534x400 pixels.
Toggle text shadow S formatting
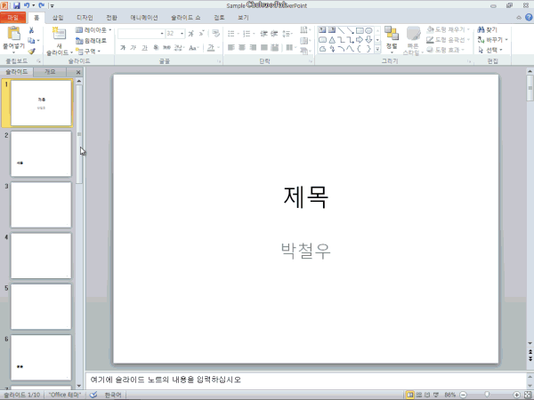156,48
